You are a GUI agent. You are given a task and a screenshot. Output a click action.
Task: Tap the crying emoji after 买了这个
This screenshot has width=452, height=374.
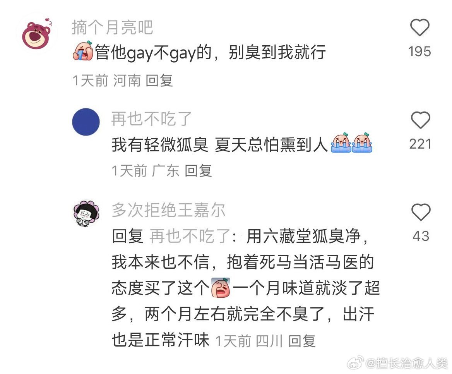(221, 288)
